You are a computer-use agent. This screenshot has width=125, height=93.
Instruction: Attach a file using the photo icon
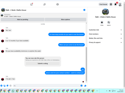(4, 85)
